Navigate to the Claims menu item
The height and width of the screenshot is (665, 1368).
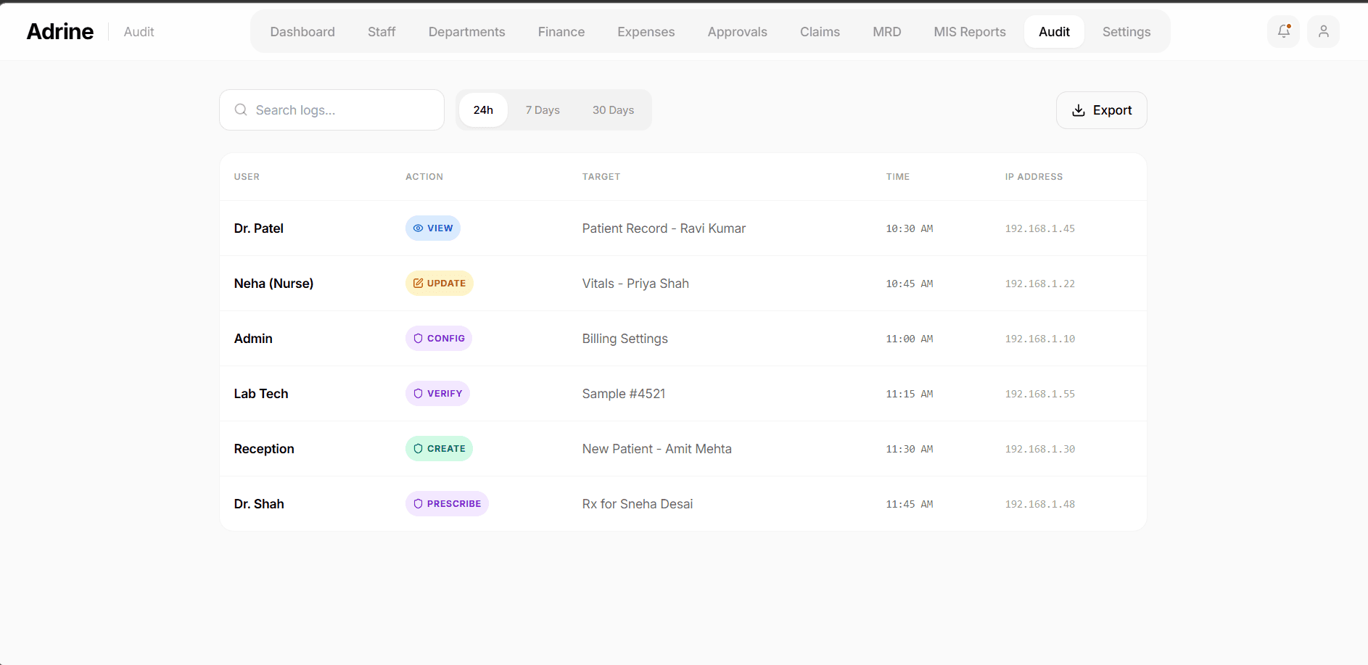820,31
